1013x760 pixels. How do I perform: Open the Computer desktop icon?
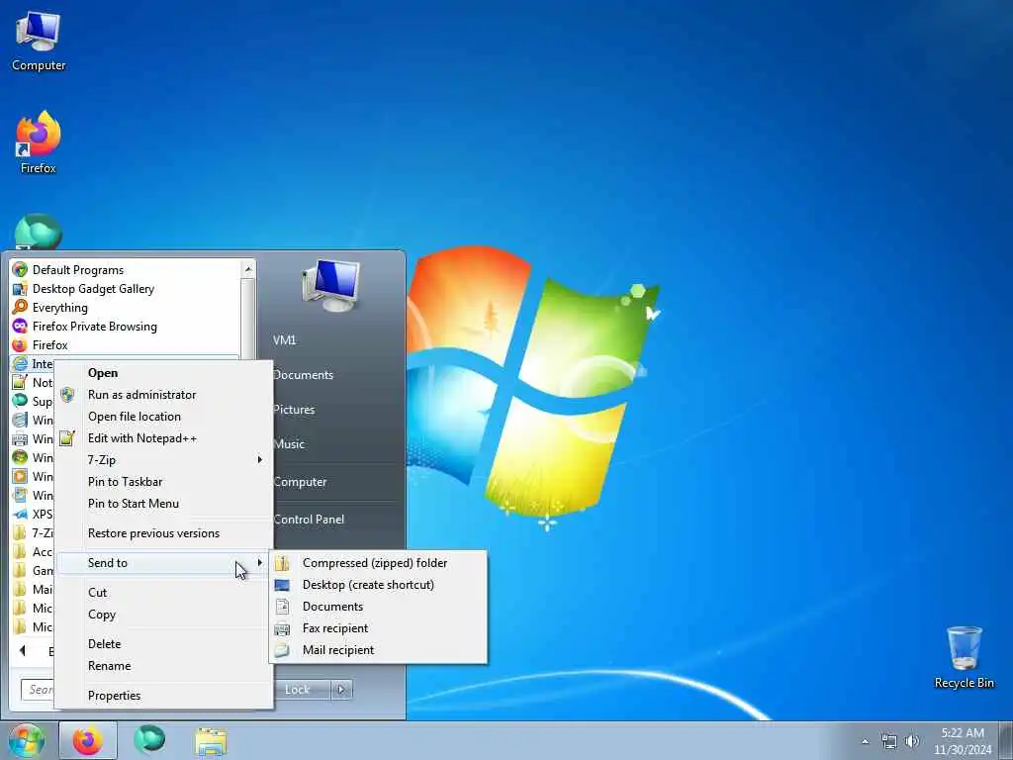tap(39, 42)
